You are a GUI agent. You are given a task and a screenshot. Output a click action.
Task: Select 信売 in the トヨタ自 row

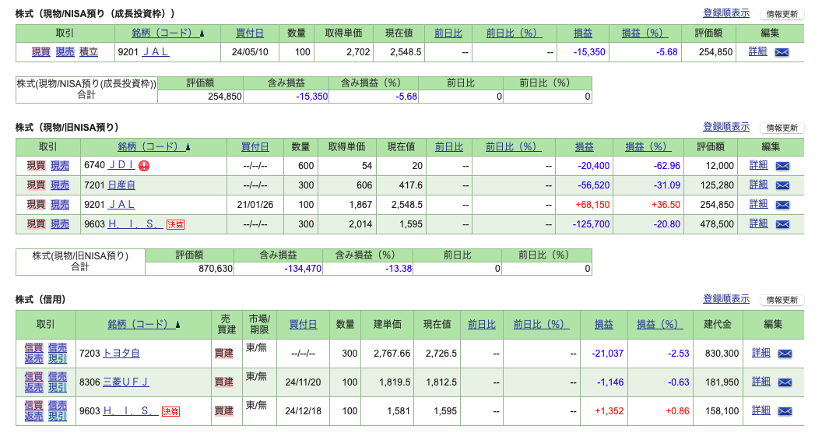click(57, 347)
